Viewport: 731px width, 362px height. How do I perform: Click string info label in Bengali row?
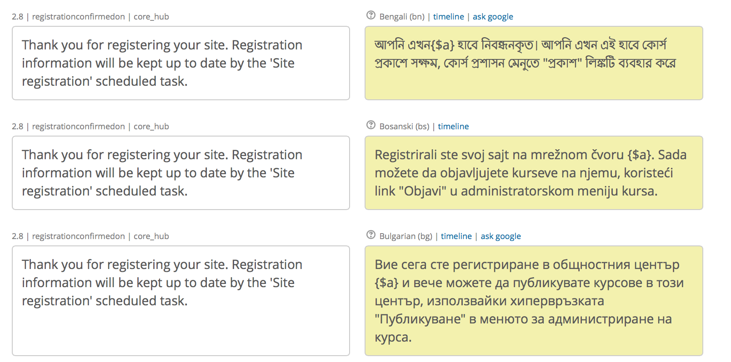click(x=90, y=17)
